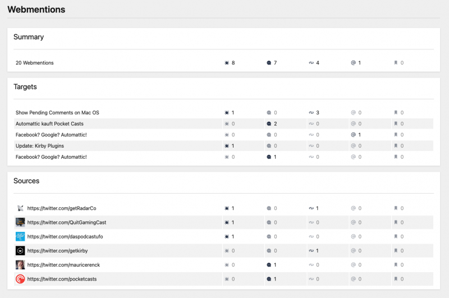The height and width of the screenshot is (298, 449).
Task: Click the QuitGamingCast avatar image
Action: [x=20, y=222]
